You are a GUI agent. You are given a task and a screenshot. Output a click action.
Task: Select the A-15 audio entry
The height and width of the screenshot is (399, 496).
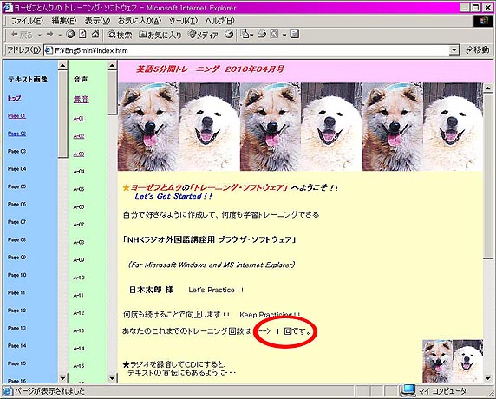tap(78, 366)
